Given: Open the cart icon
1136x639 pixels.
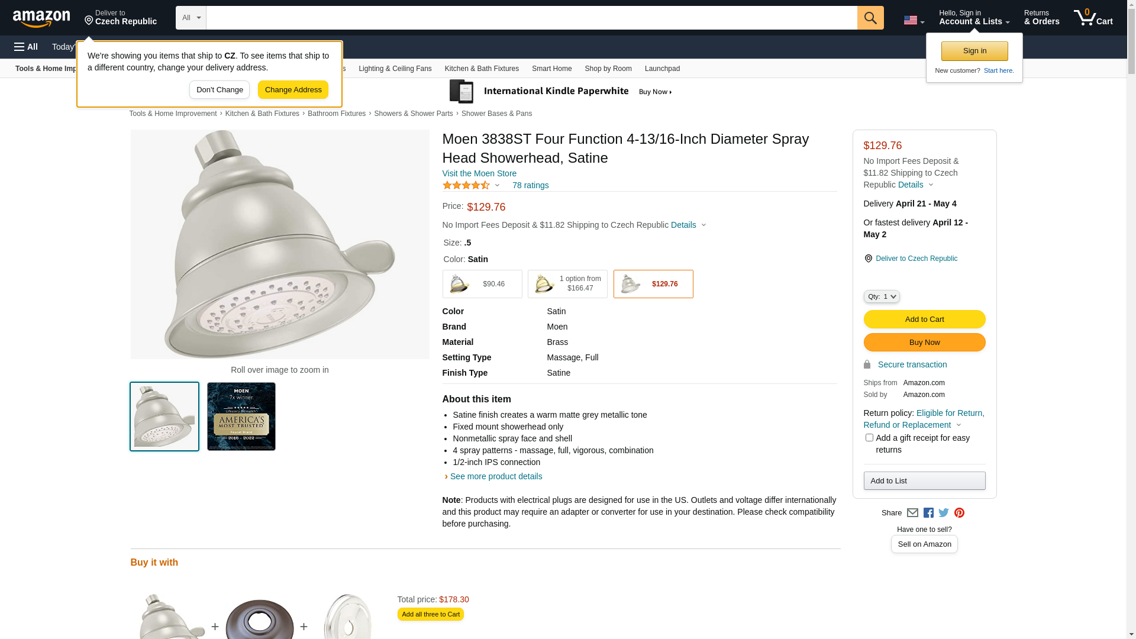Looking at the screenshot, I should pyautogui.click(x=1092, y=18).
